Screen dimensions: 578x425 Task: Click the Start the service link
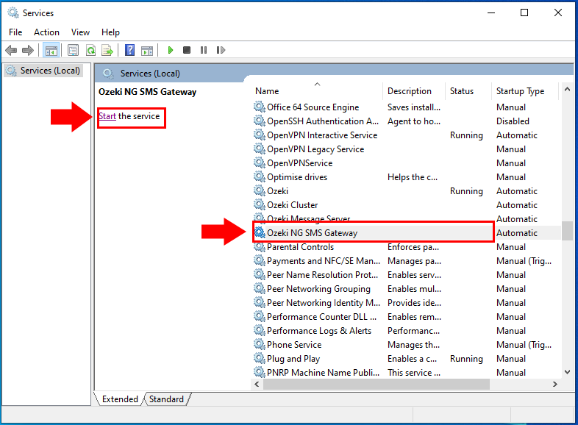(107, 116)
